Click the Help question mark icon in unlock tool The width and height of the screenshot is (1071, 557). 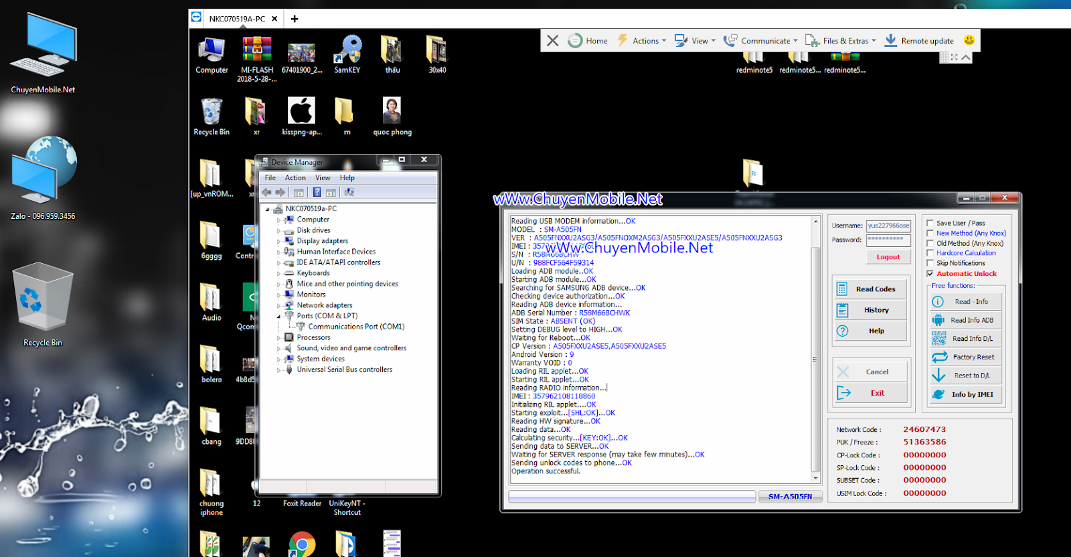pos(842,331)
